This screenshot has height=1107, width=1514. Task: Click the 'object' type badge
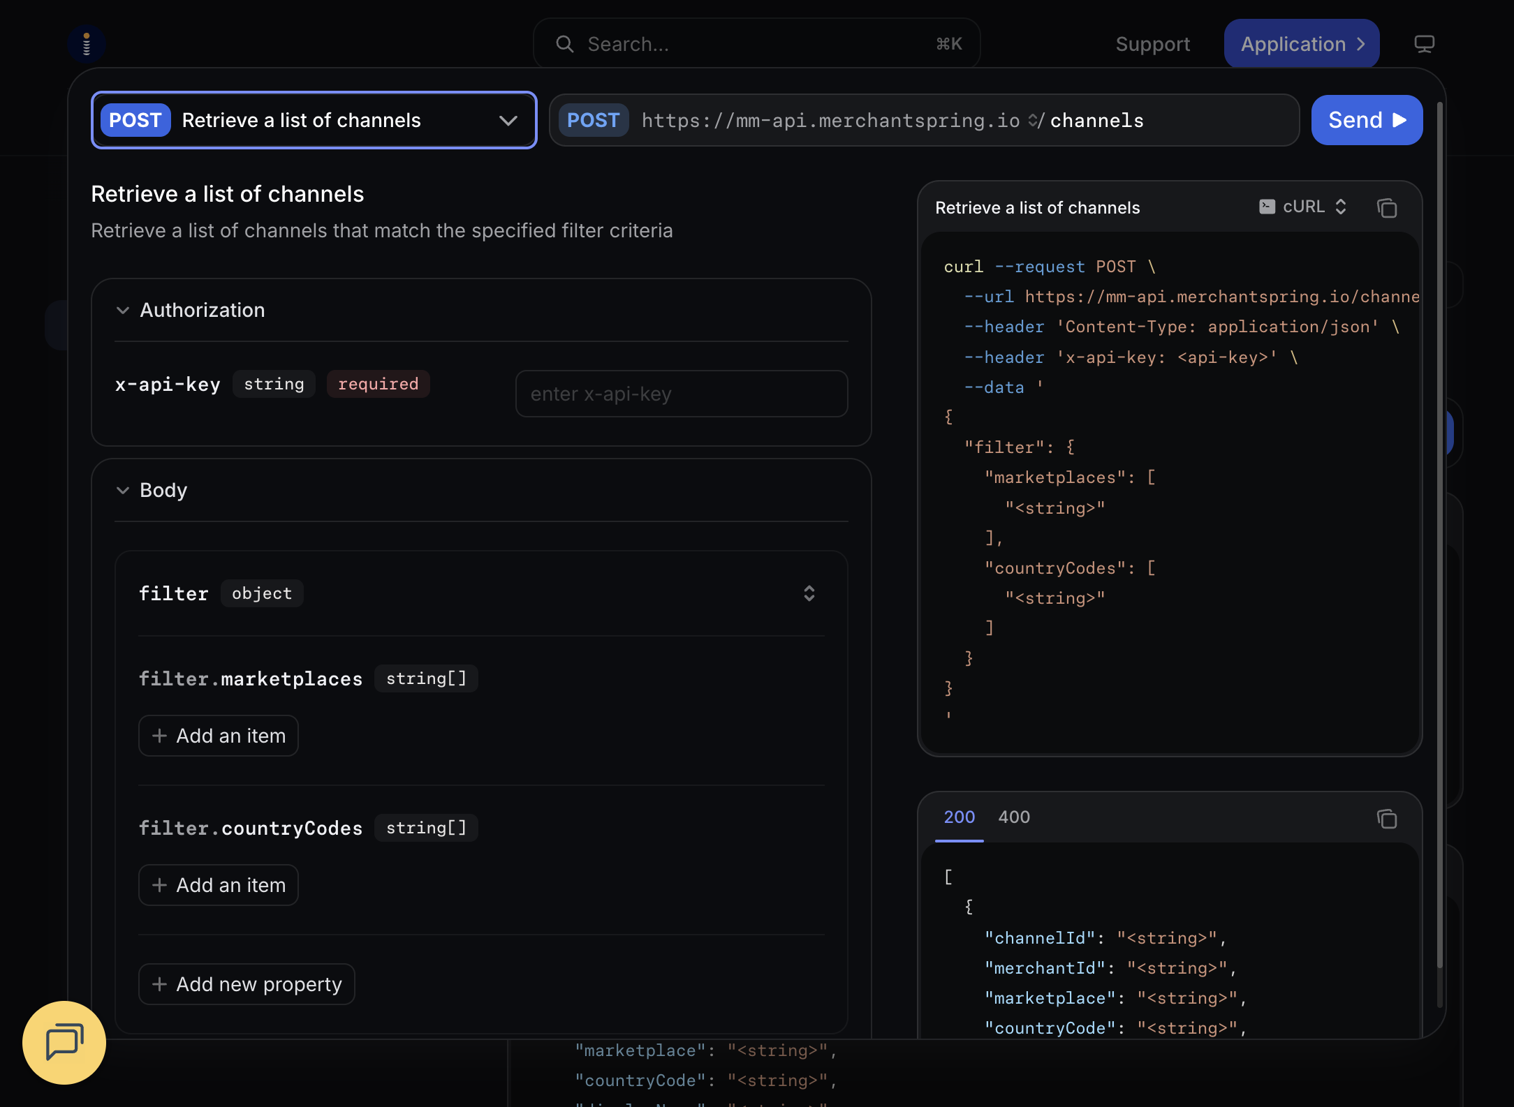point(262,593)
